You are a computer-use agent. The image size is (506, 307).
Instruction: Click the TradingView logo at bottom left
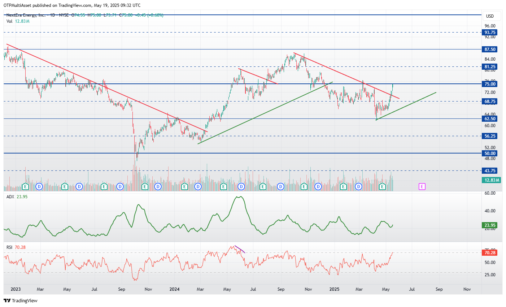(21, 300)
